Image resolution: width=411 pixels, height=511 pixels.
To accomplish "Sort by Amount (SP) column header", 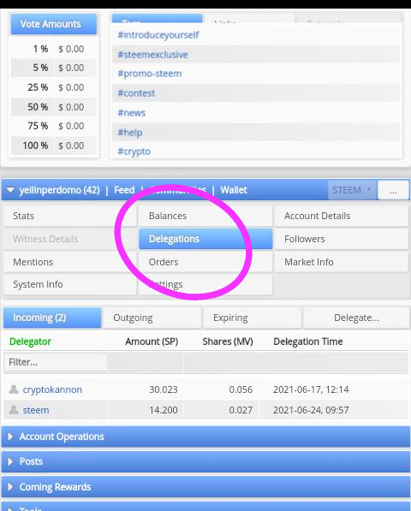I will 152,342.
